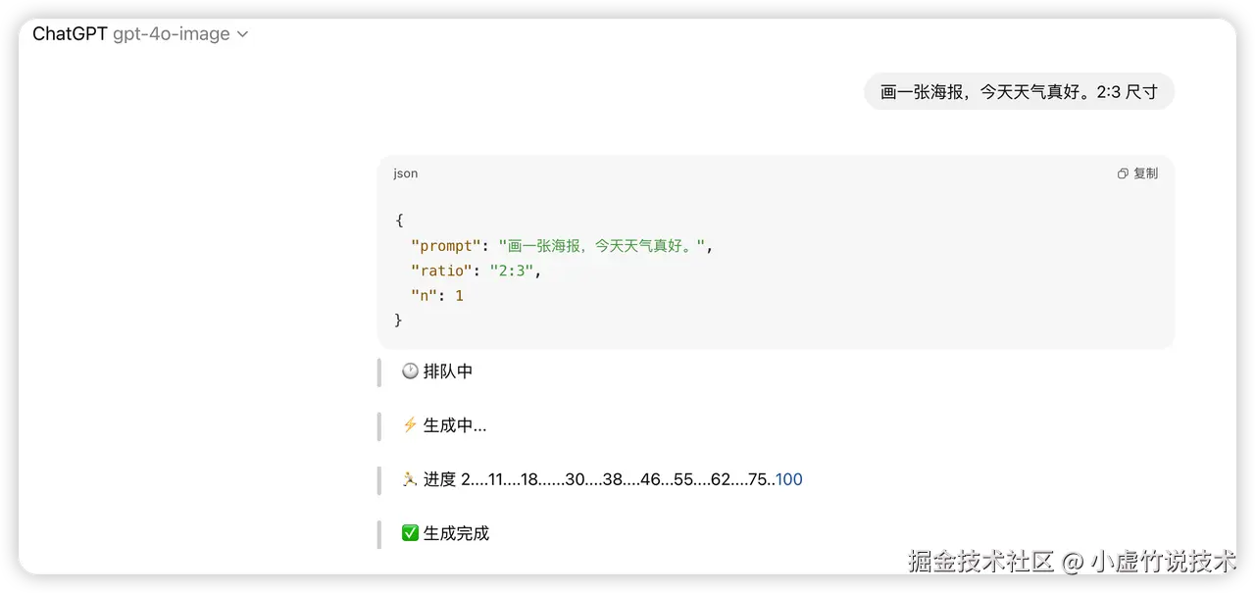The image size is (1255, 593).
Task: Open the gpt-4o-image model dropdown
Action: (x=172, y=34)
